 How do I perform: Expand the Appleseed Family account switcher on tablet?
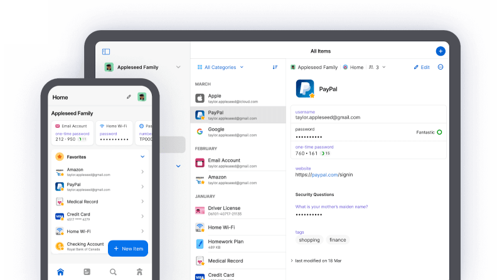click(x=142, y=67)
